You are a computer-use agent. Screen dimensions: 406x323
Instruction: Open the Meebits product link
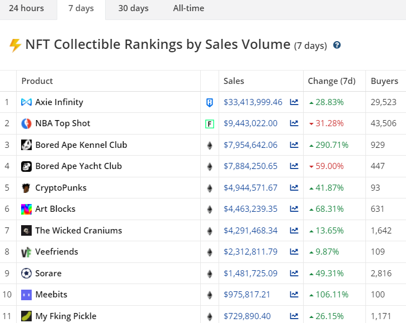51,295
